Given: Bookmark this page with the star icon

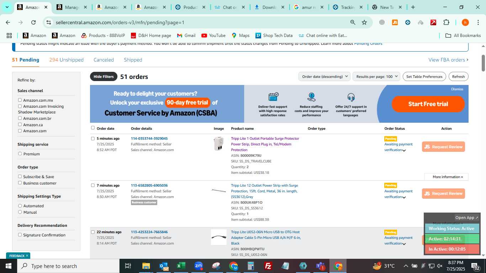Looking at the screenshot, I should tap(364, 22).
